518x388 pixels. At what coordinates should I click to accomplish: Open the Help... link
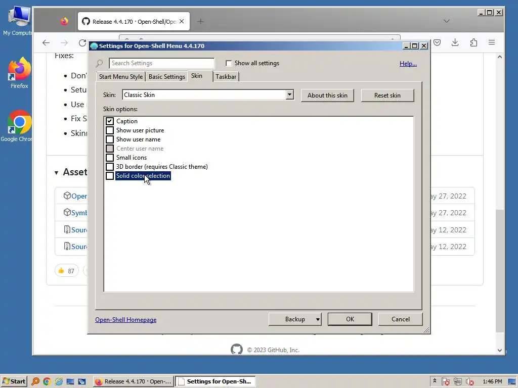tap(408, 64)
